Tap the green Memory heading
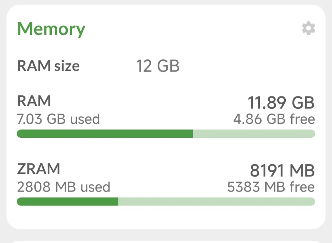 51,29
